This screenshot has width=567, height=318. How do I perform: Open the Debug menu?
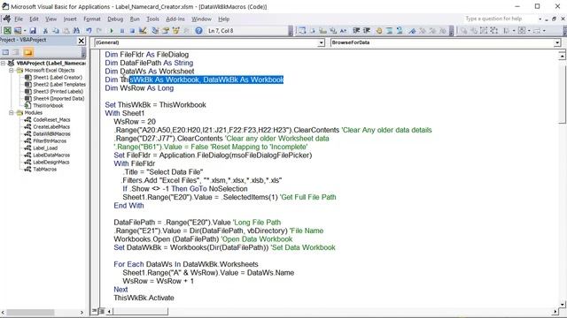pyautogui.click(x=115, y=19)
